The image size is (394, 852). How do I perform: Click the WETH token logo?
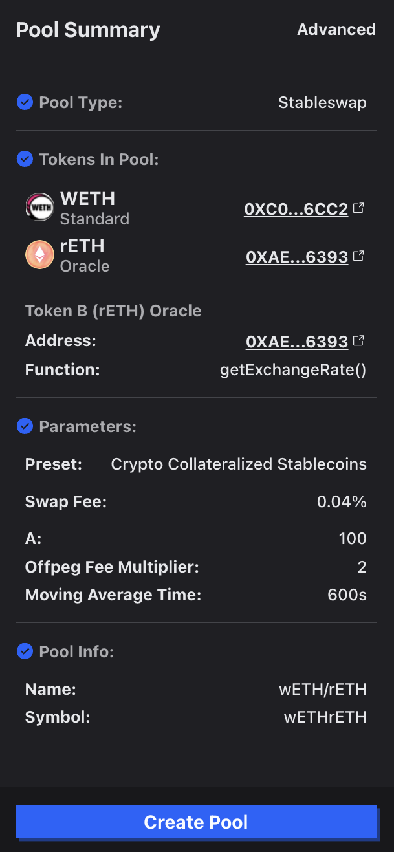(39, 208)
